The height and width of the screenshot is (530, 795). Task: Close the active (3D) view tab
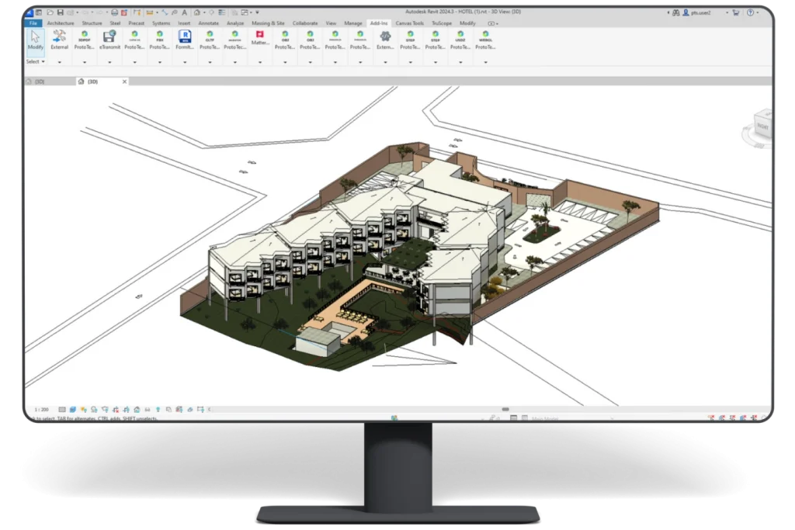click(126, 81)
